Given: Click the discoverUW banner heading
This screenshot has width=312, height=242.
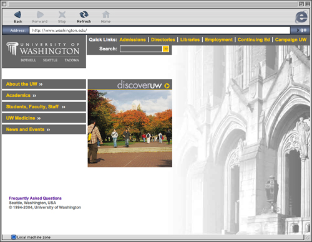Looking at the screenshot, I should [139, 85].
